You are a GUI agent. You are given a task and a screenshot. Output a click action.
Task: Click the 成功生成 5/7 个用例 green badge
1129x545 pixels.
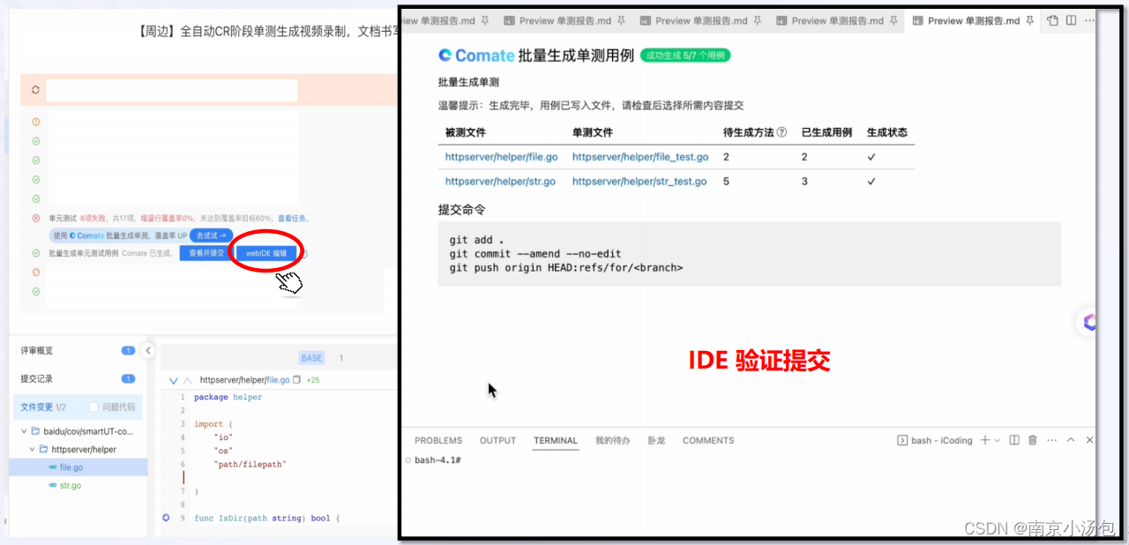[x=685, y=56]
